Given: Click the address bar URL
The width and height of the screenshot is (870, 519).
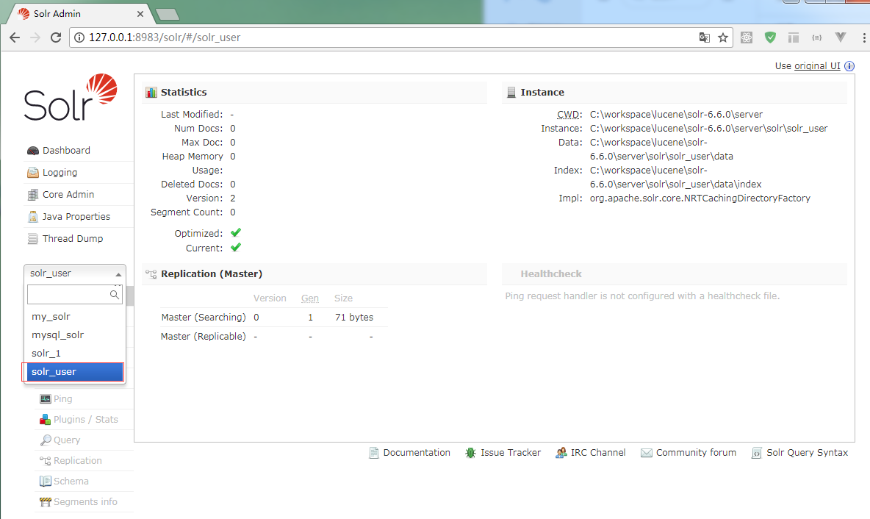Looking at the screenshot, I should tap(165, 37).
